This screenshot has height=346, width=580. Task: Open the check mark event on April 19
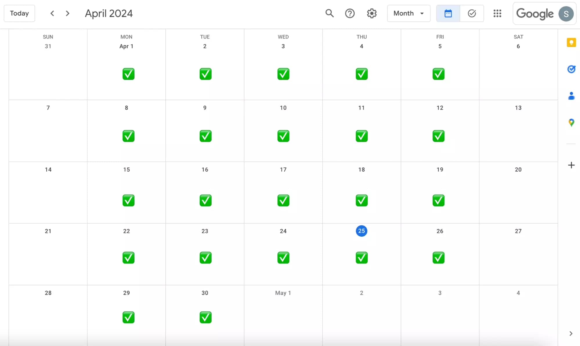[438, 200]
